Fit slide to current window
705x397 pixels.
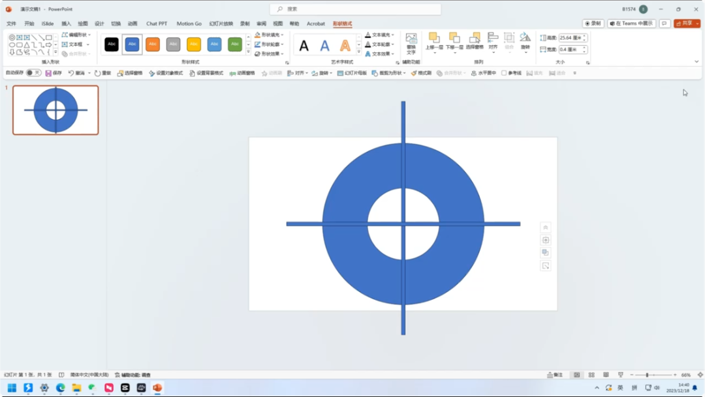tap(700, 375)
